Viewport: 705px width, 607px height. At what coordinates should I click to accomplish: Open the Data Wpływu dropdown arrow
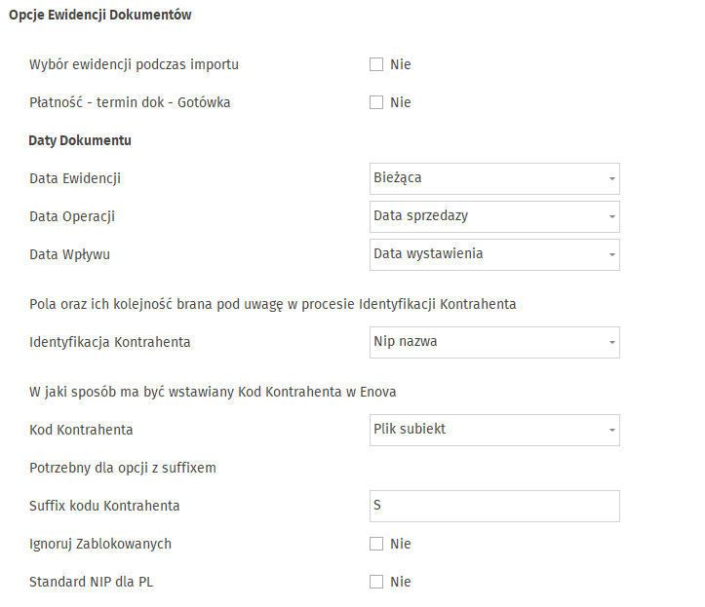coord(612,254)
